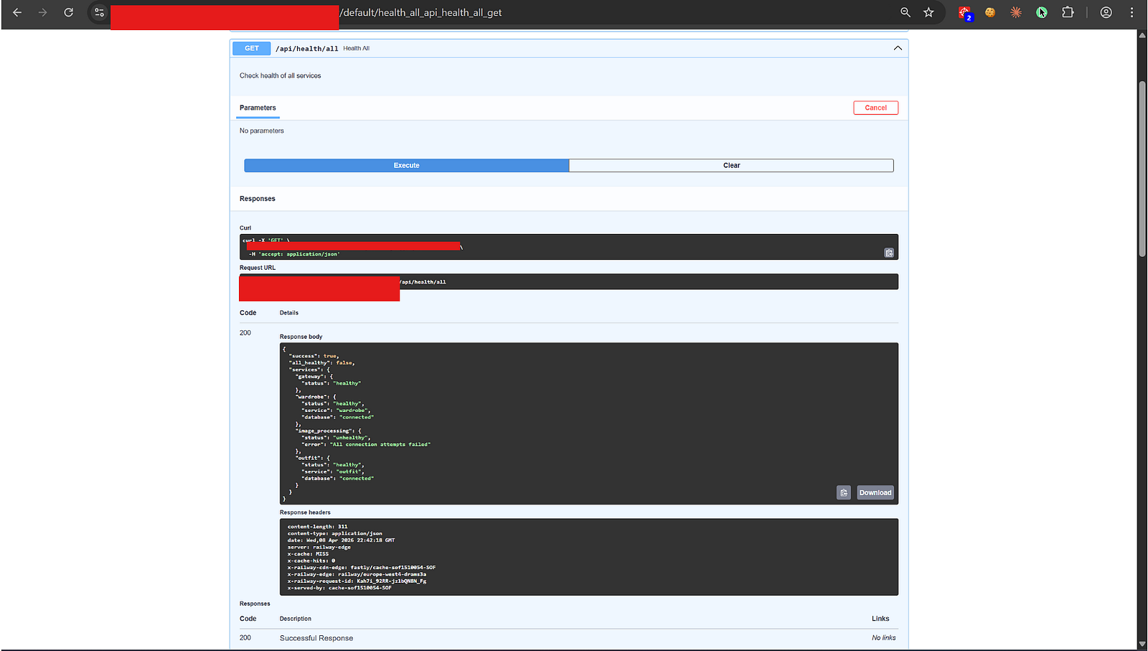Clear the response with Clear button
Image resolution: width=1148 pixels, height=651 pixels.
(731, 165)
